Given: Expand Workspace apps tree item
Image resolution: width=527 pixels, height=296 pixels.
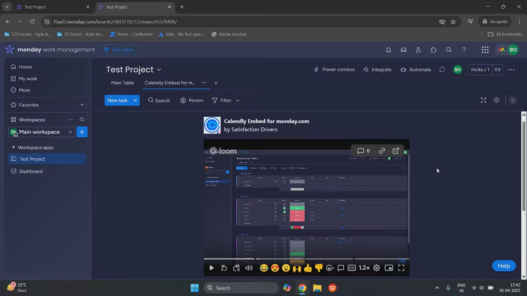Looking at the screenshot, I should (14, 147).
